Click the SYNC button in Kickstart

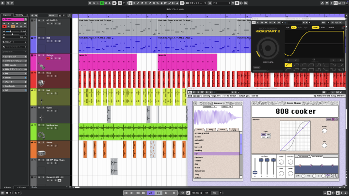pos(316,28)
